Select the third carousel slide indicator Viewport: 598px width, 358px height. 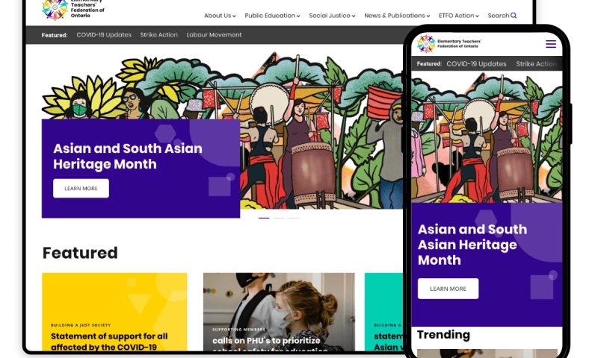click(294, 218)
